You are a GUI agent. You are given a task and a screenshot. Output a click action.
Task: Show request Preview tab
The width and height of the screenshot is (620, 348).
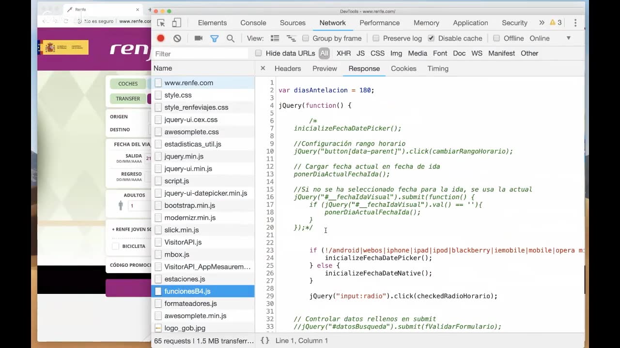[325, 69]
